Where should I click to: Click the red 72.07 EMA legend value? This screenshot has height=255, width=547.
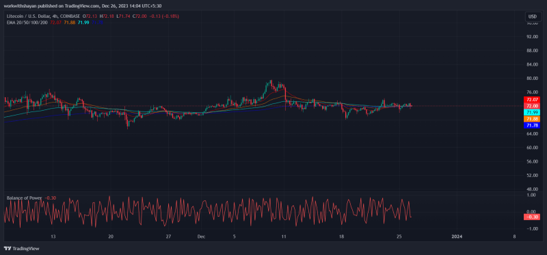pos(55,23)
